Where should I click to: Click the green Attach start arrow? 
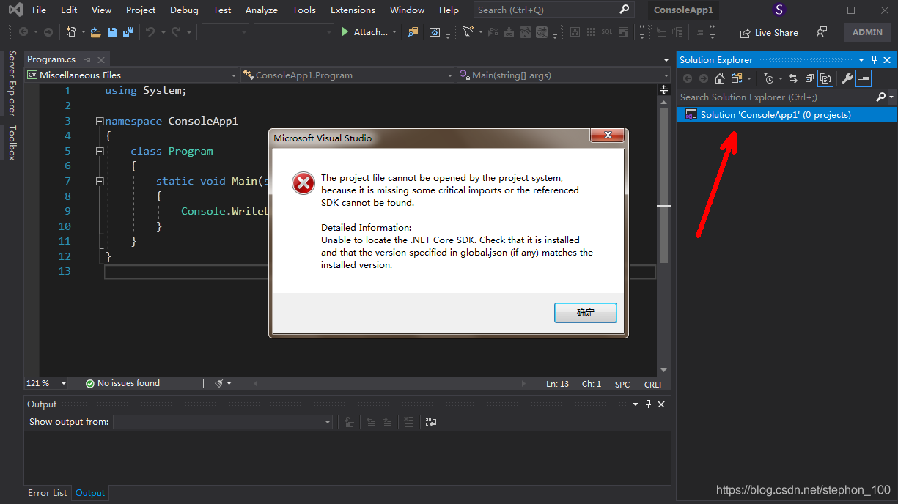[x=346, y=32]
